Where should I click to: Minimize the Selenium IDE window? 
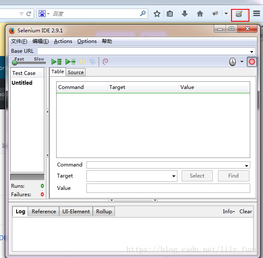(220, 29)
